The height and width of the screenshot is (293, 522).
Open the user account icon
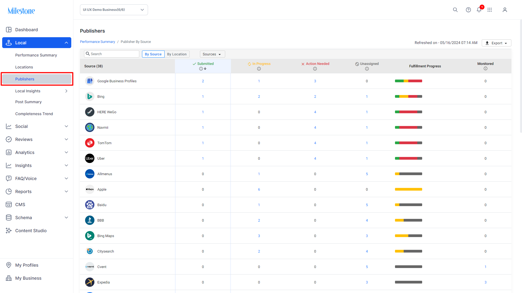click(505, 10)
